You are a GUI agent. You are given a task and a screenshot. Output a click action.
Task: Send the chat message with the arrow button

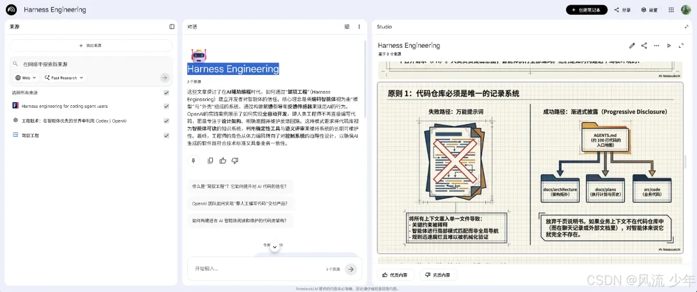351,269
